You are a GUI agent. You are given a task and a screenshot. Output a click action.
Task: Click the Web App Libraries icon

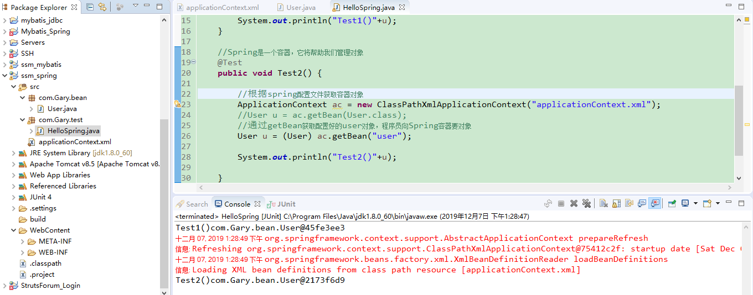click(x=23, y=175)
